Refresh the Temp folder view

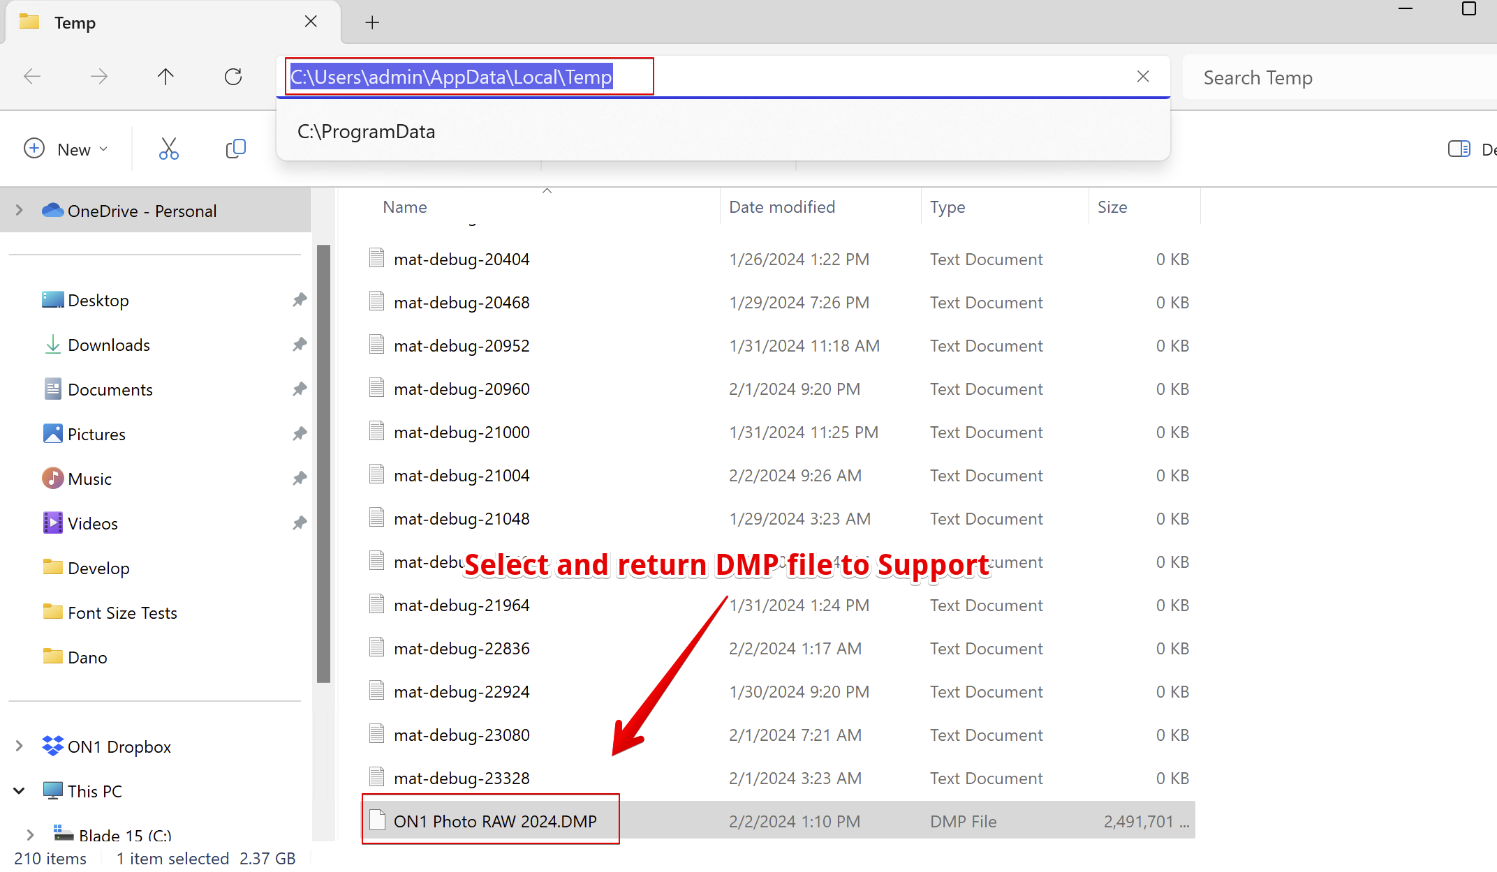(x=233, y=77)
